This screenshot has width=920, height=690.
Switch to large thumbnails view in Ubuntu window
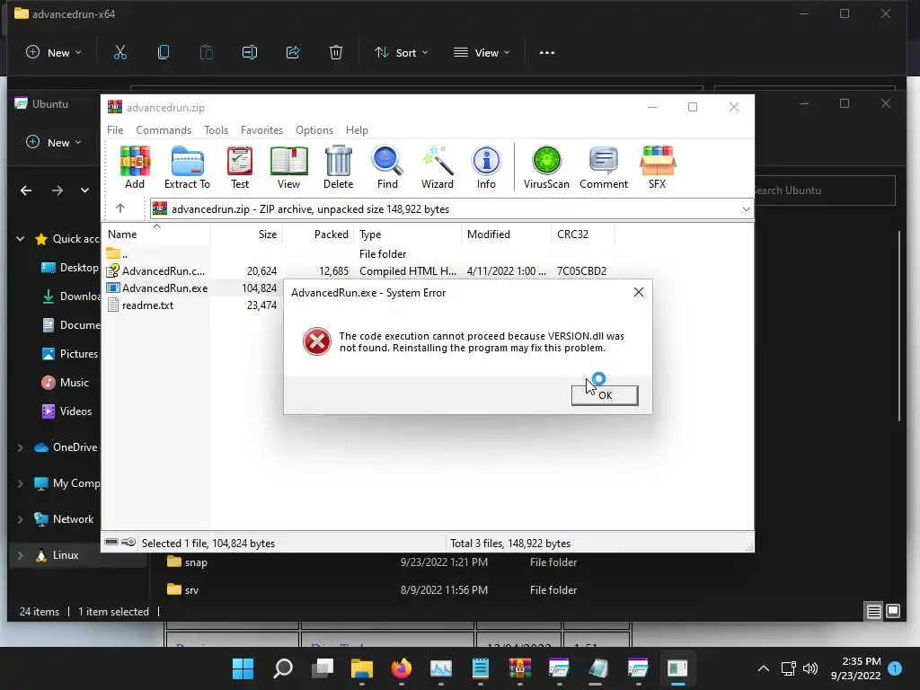pos(893,611)
